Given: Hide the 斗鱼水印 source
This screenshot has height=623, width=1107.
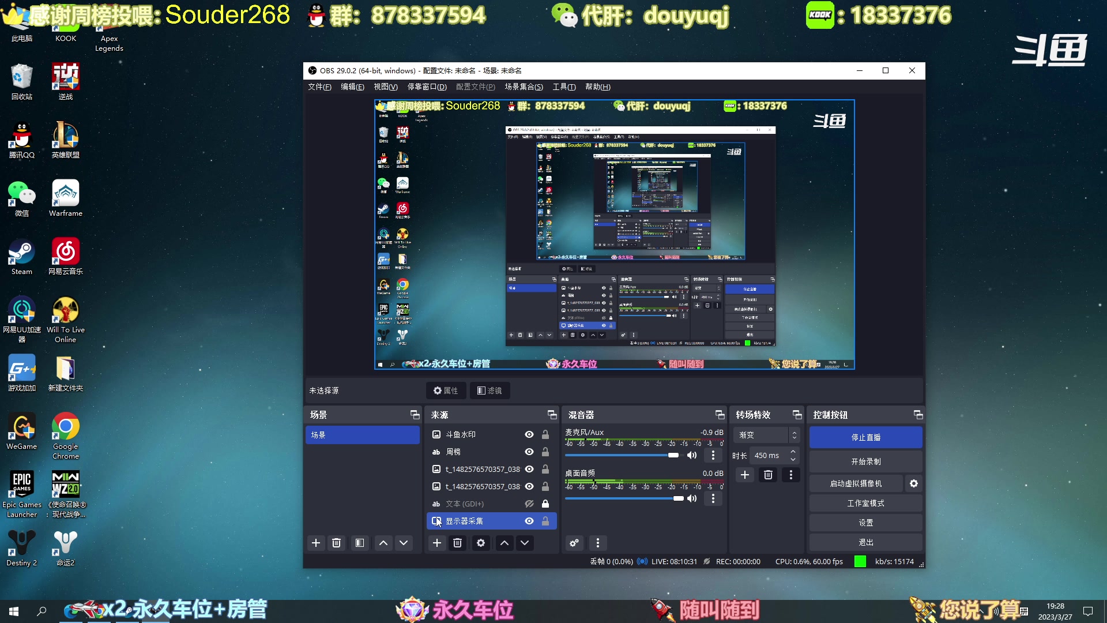Looking at the screenshot, I should coord(529,434).
